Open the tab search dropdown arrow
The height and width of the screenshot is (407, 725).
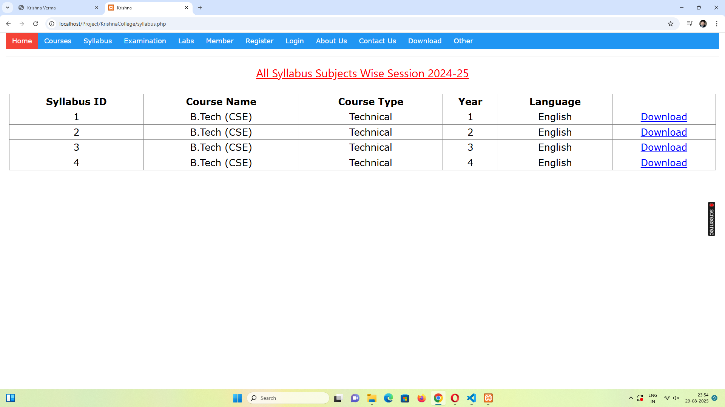point(8,8)
